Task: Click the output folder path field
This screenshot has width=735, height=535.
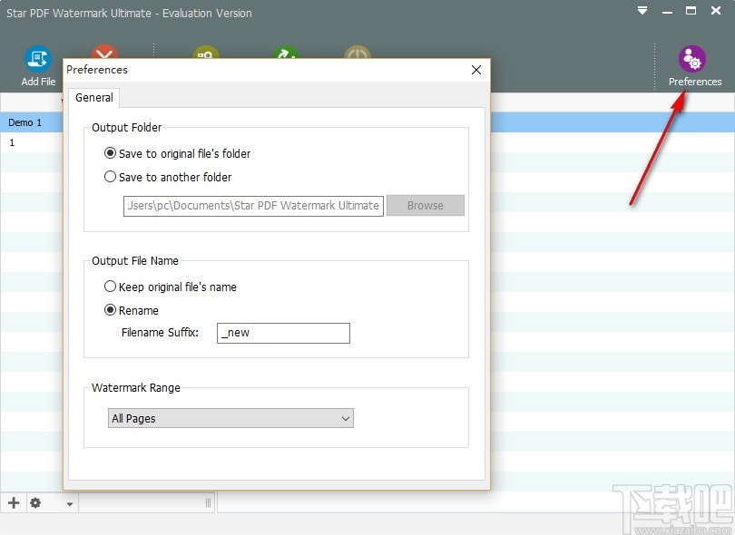Action: [253, 206]
